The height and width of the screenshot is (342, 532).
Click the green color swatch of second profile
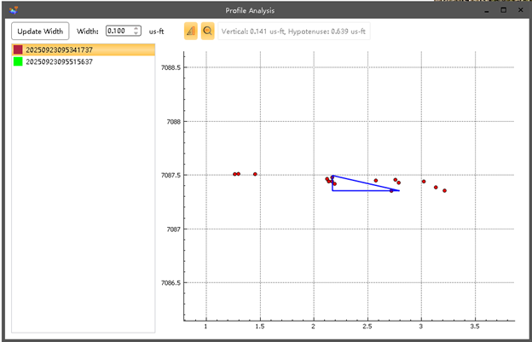(18, 61)
